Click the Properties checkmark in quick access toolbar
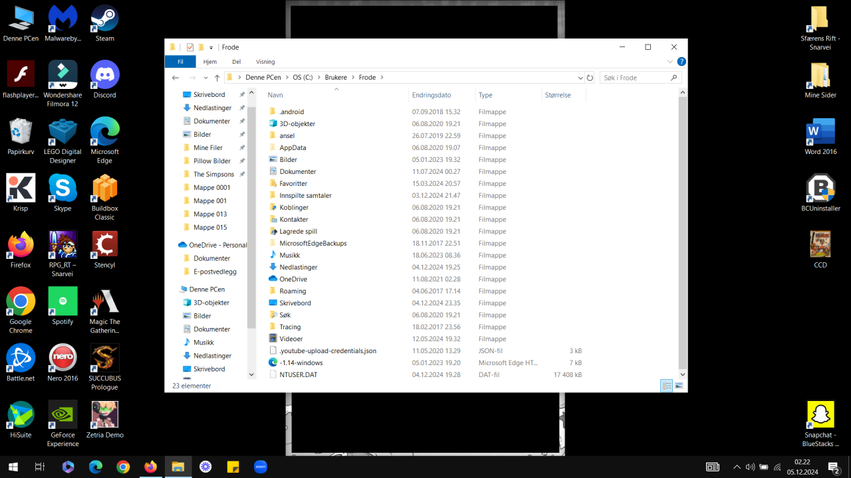 coord(190,47)
